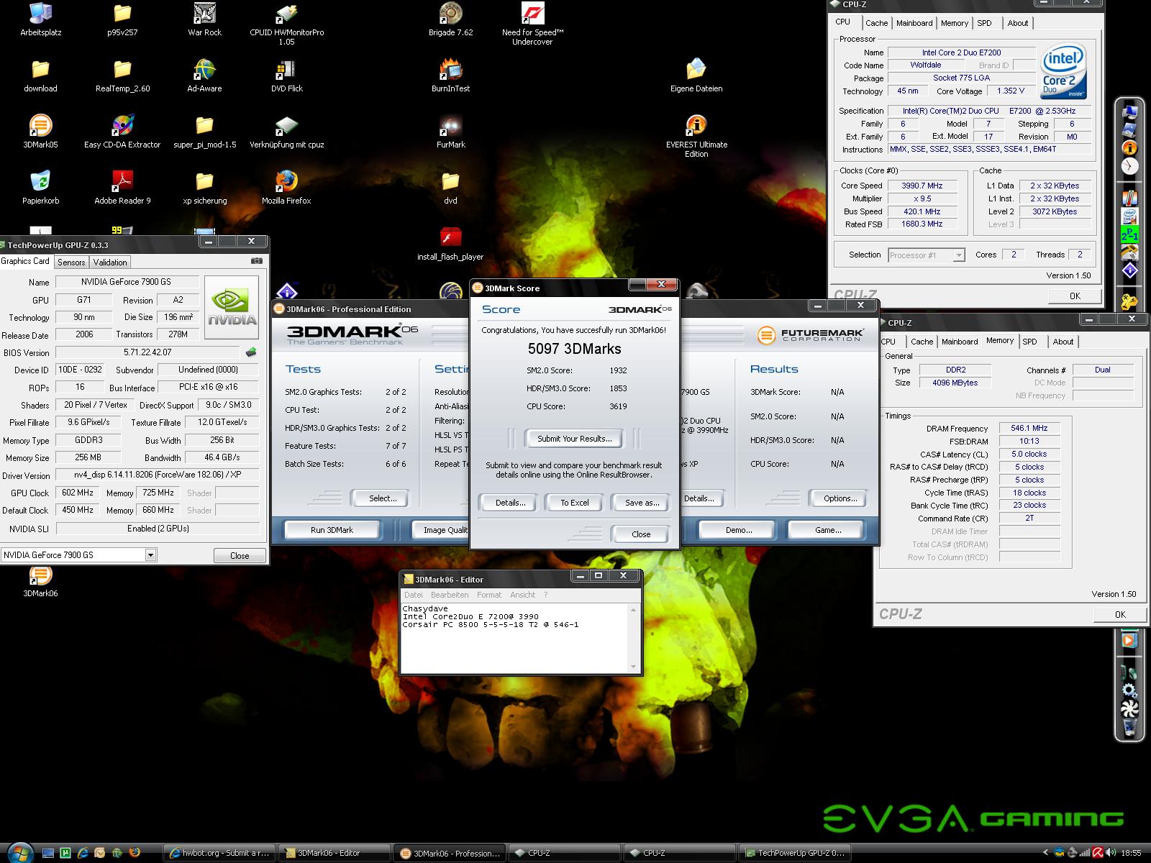Click Editor vertical scrollbar up arrow
This screenshot has width=1151, height=863.
click(633, 610)
